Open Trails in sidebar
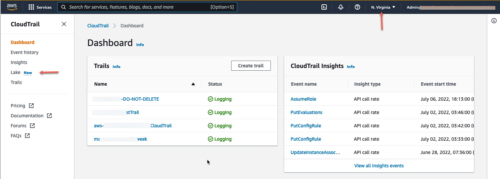The image size is (500, 179). (x=16, y=82)
